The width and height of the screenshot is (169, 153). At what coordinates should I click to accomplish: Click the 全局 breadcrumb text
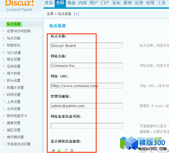[x=50, y=14]
